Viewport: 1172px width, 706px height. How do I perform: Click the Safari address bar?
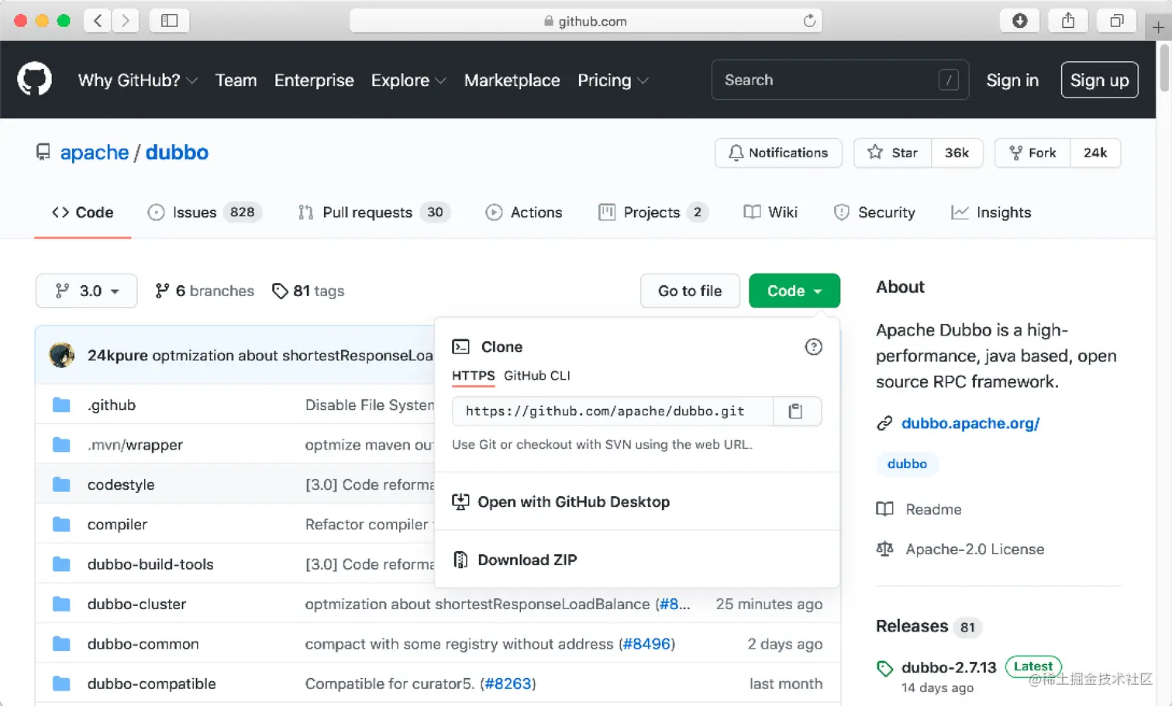click(x=586, y=21)
